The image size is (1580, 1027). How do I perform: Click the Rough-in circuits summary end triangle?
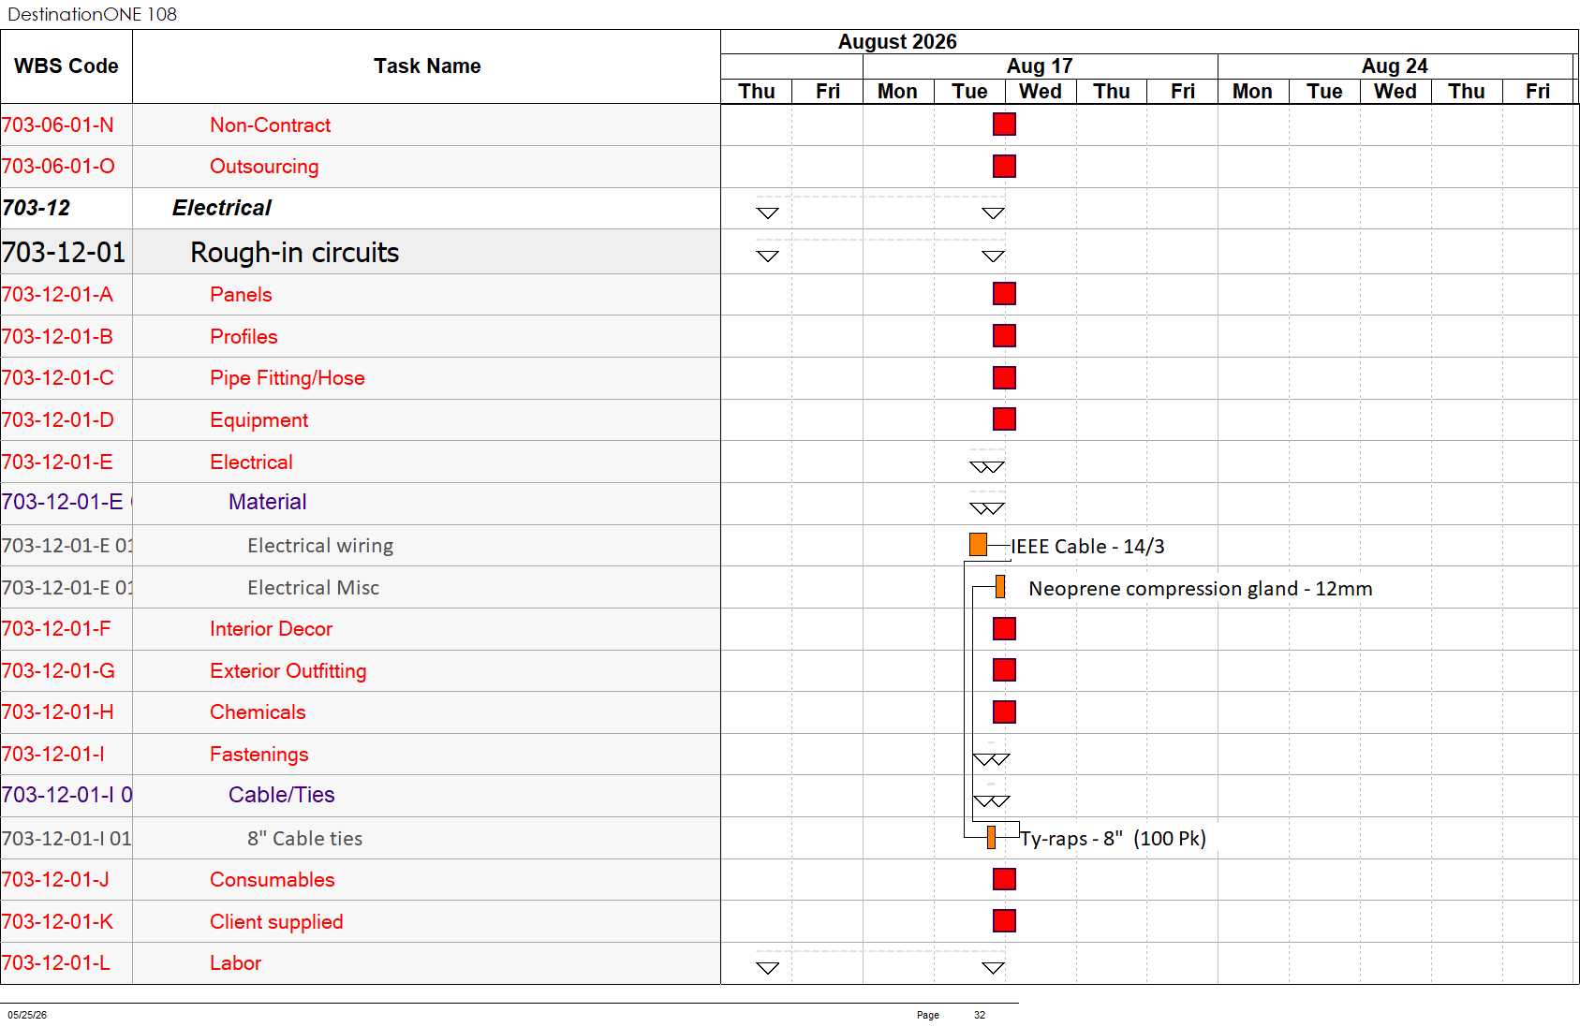coord(993,257)
